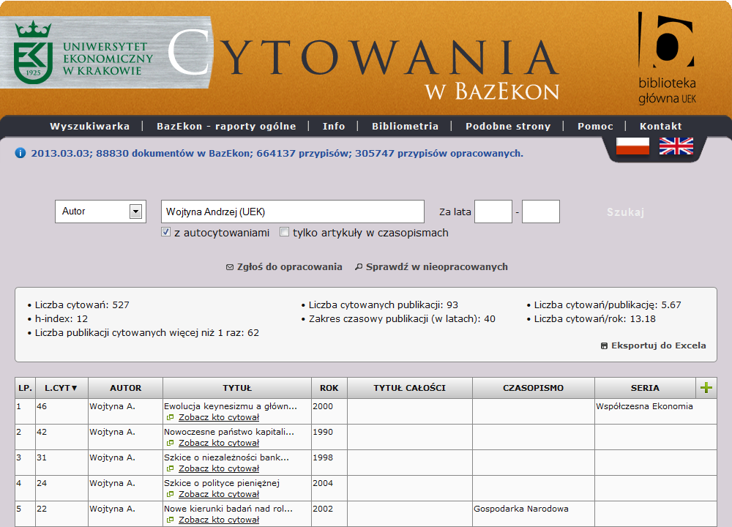
Task: Click the CYTOWANIA w BazEkon banner title
Action: (x=364, y=65)
